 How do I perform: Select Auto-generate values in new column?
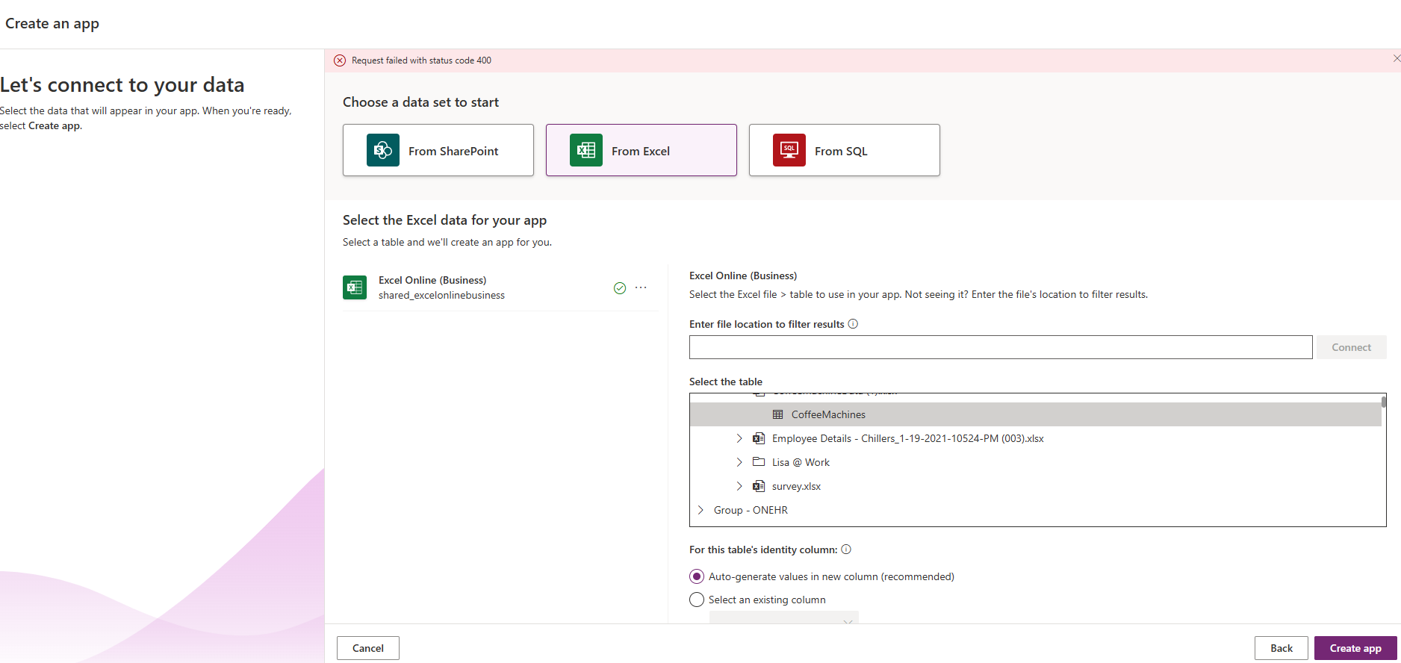click(697, 576)
